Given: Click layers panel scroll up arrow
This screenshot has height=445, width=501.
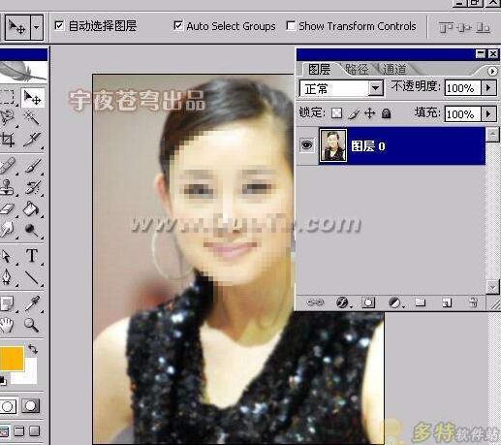Looking at the screenshot, I should tap(492, 134).
